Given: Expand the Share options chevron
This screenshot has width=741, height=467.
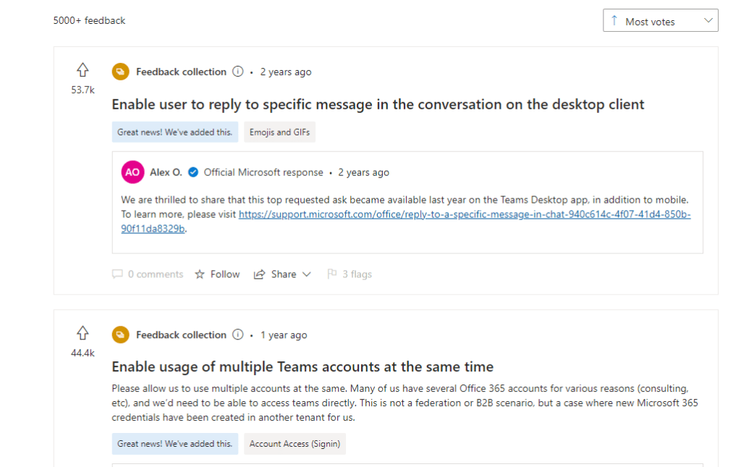Looking at the screenshot, I should [307, 274].
